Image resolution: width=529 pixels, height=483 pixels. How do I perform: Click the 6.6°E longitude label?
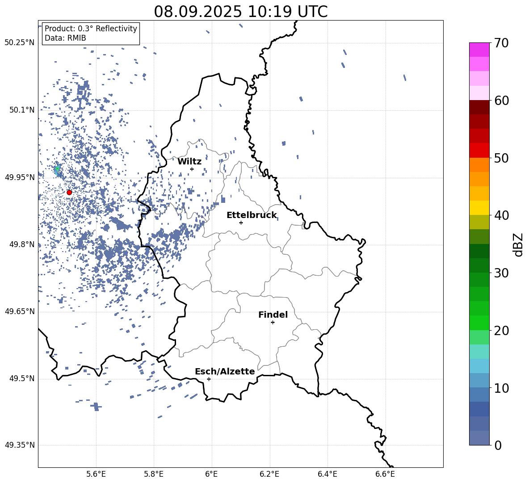[x=385, y=474]
